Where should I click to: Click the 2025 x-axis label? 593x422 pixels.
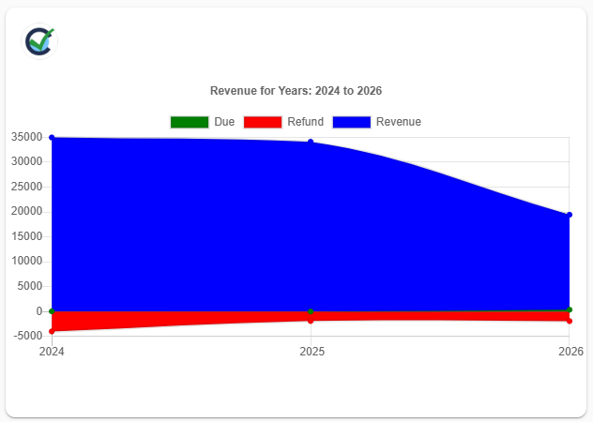coord(312,352)
